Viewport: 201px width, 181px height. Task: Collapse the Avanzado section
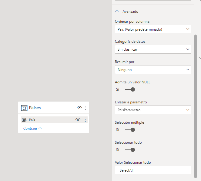pyautogui.click(x=117, y=12)
